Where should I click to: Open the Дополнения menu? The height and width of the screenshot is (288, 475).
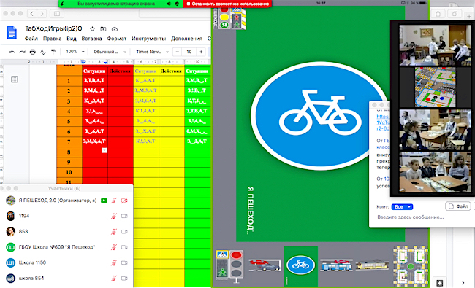coord(186,39)
